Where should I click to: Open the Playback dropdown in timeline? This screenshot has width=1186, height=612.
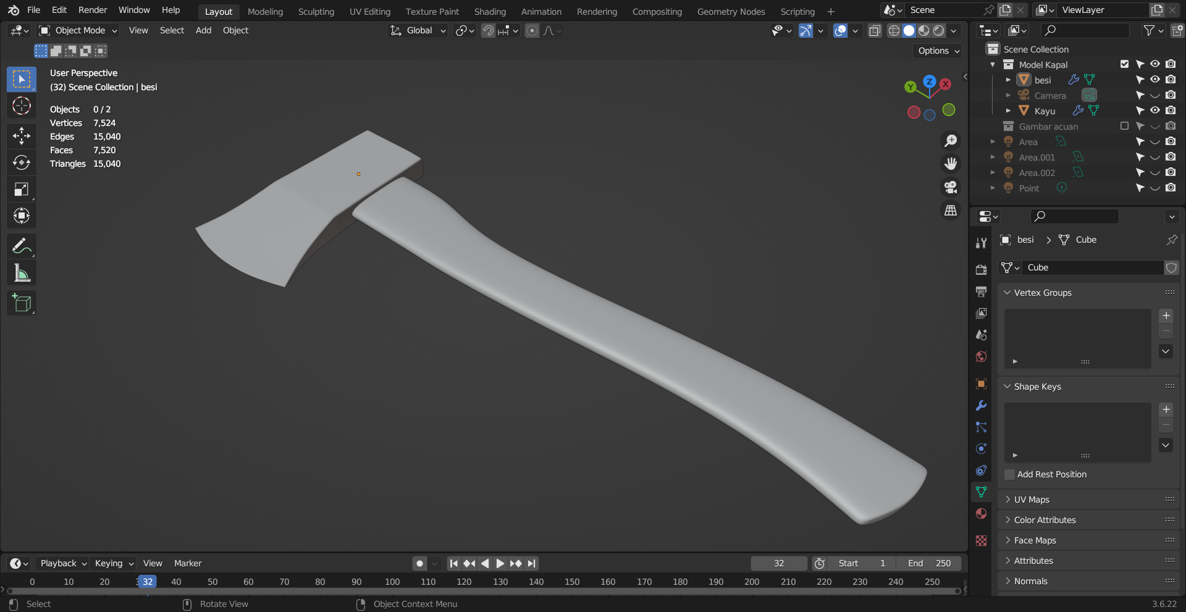pos(63,563)
